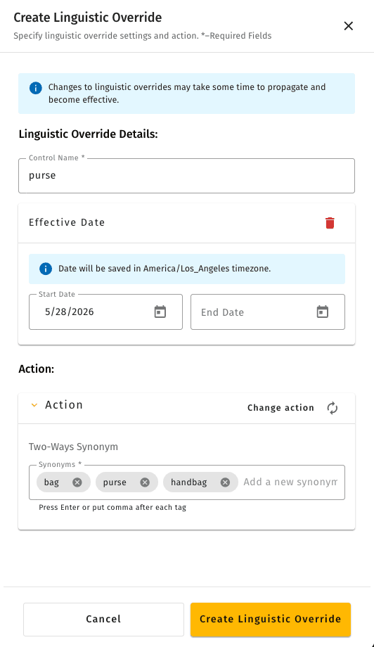Viewport: 374px width, 647px height.
Task: Click the End Date input field
Action: click(x=268, y=312)
